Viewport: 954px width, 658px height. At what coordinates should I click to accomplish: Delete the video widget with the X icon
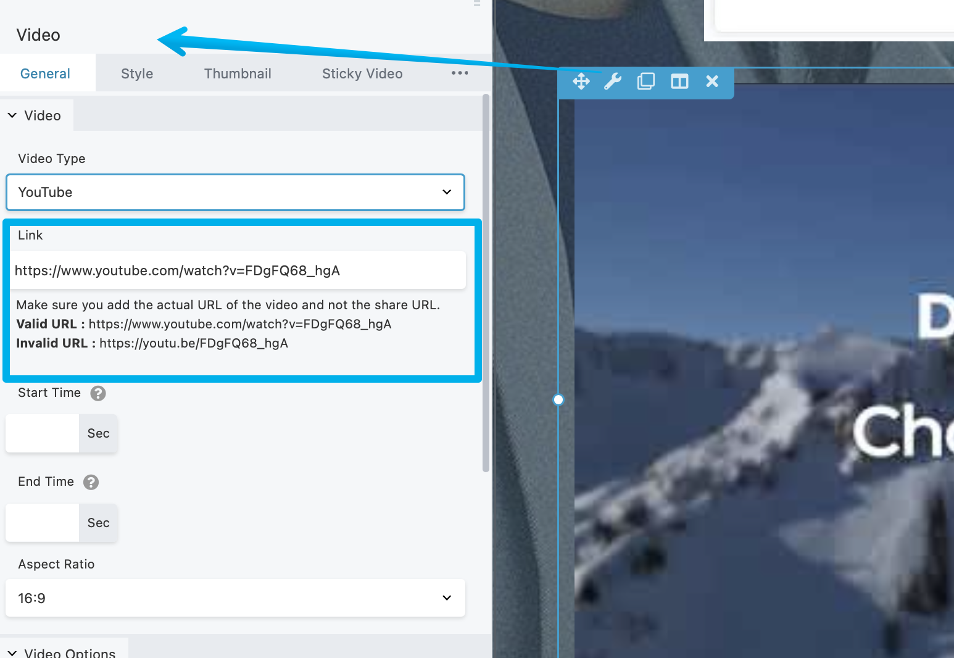[x=712, y=81]
